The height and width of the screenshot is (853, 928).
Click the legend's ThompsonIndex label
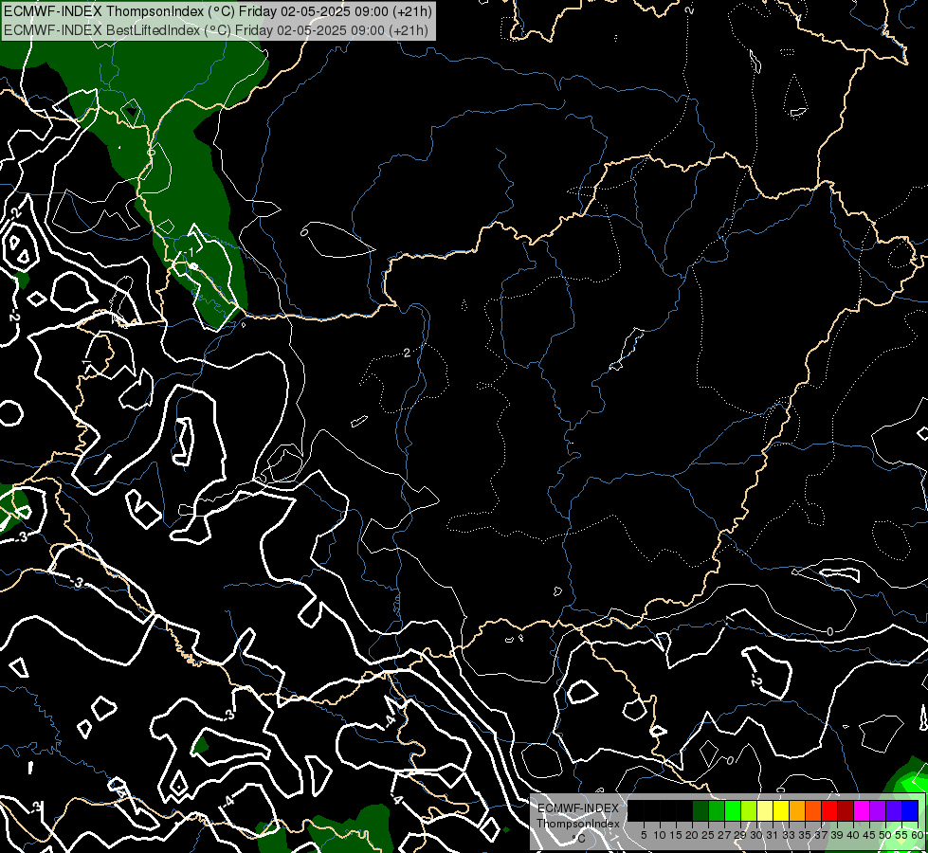click(x=578, y=824)
